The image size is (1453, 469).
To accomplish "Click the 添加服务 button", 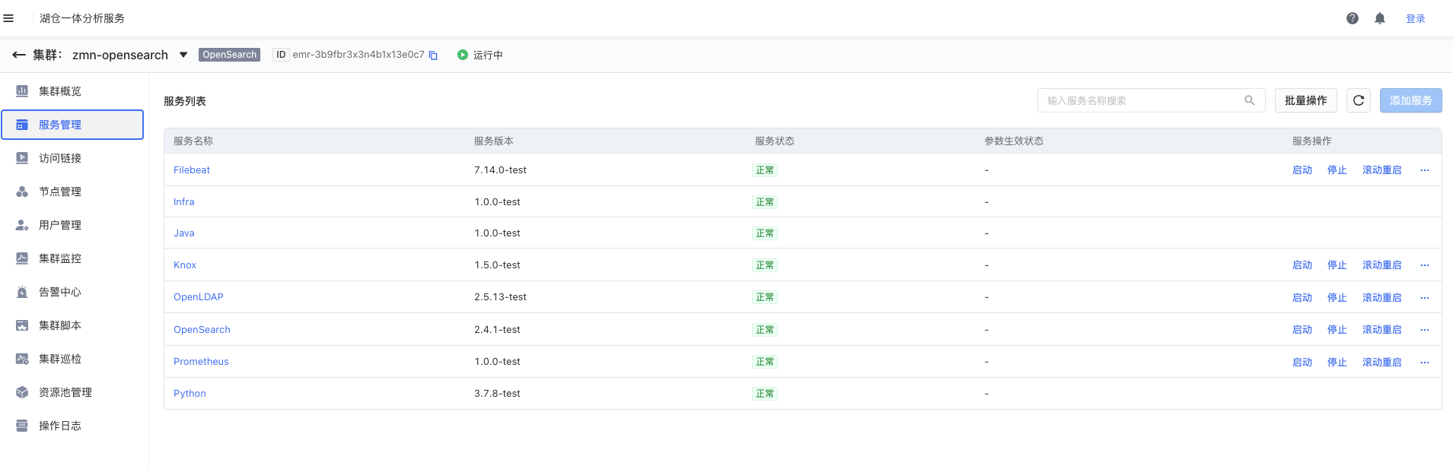I will tap(1410, 100).
